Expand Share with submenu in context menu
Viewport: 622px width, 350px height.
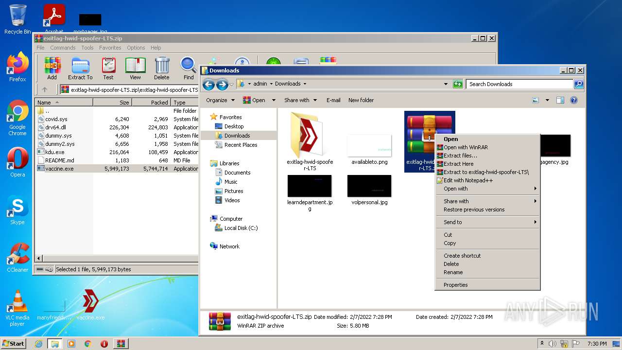coord(487,201)
